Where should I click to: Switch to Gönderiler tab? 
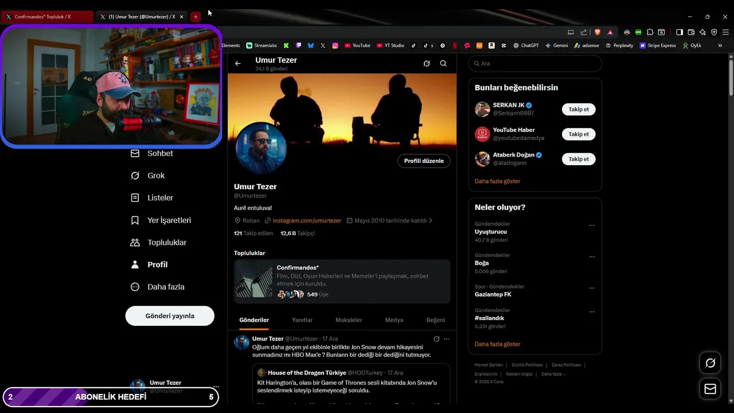254,320
